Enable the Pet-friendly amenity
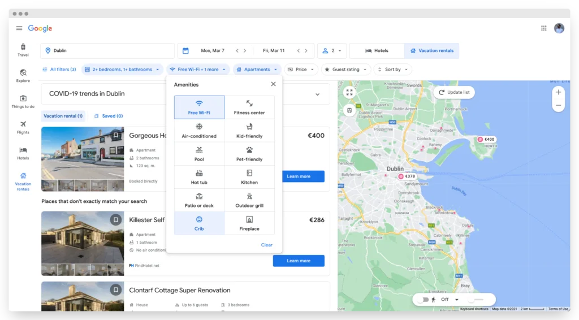Image resolution: width=579 pixels, height=320 pixels. [249, 154]
